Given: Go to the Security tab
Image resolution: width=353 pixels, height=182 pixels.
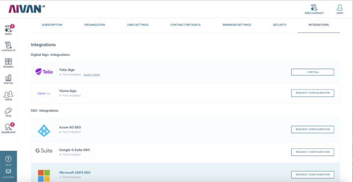Looking at the screenshot, I should [x=279, y=25].
